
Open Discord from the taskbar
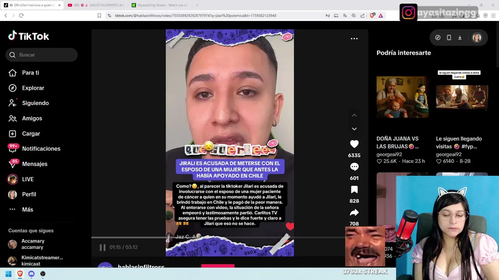pos(31,274)
